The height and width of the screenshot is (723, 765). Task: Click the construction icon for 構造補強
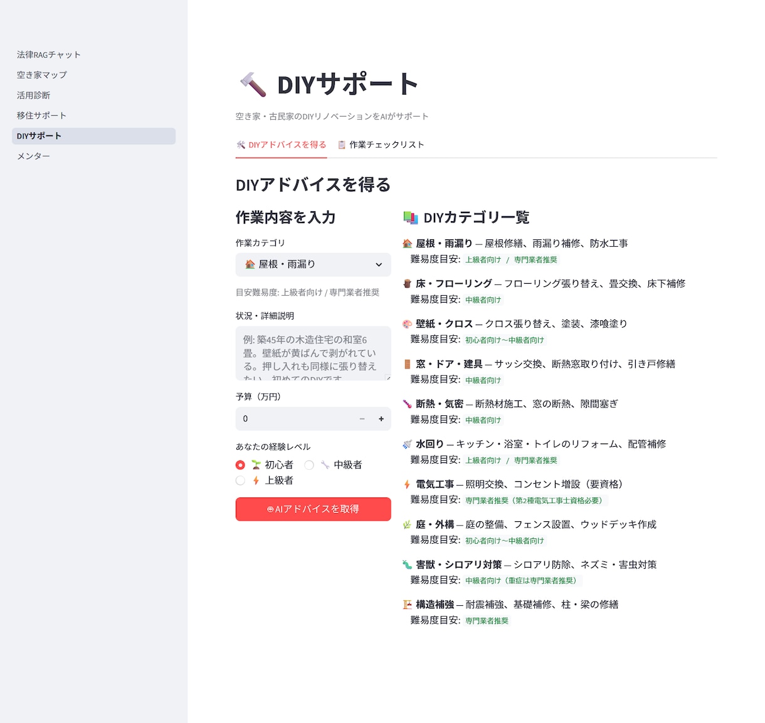tap(408, 605)
